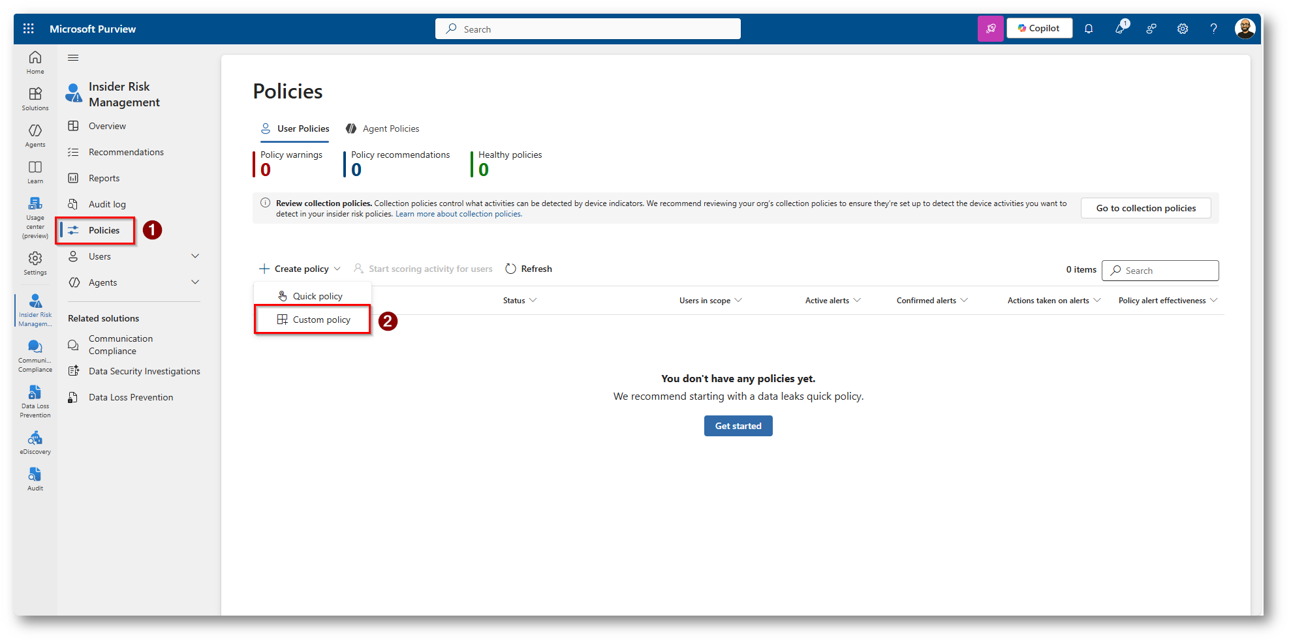Open the user profile avatar
Screen dimensions: 1291x643
(x=1245, y=29)
